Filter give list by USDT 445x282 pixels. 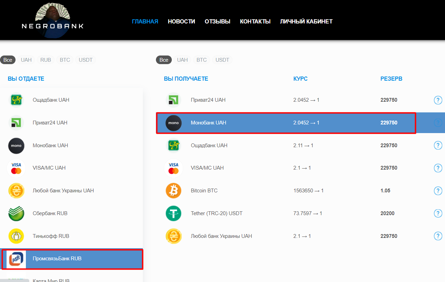86,60
